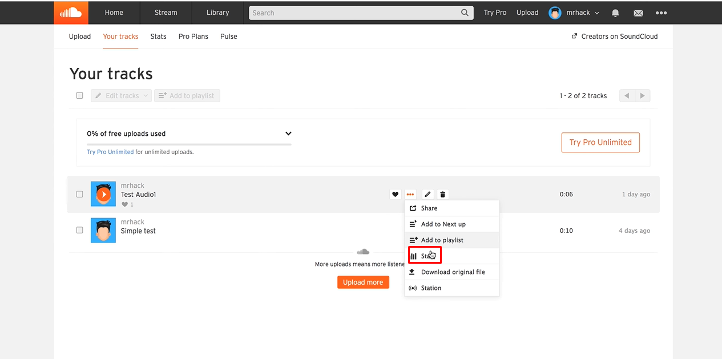Image resolution: width=722 pixels, height=359 pixels.
Task: Switch to the Pulse sub-tab
Action: pos(229,37)
